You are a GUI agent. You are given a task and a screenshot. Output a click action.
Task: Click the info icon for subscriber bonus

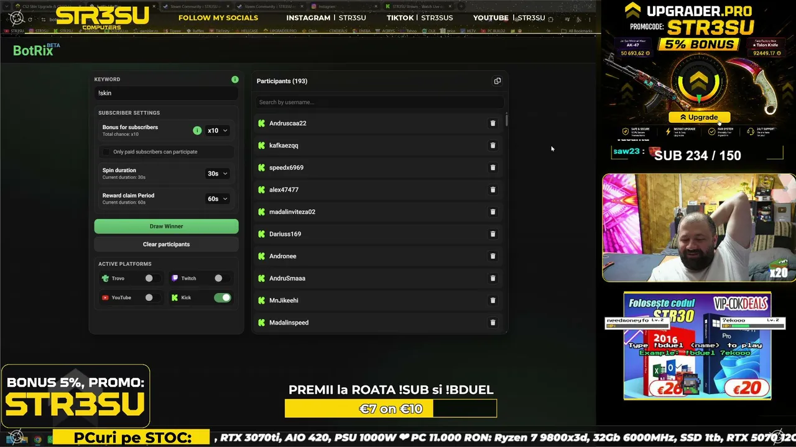197,130
